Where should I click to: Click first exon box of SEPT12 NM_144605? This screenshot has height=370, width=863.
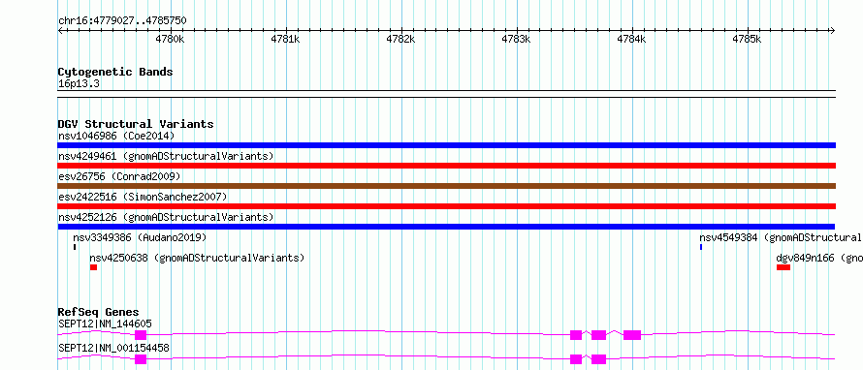click(141, 335)
